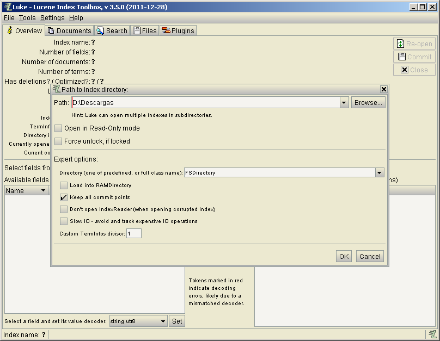Image resolution: width=440 pixels, height=341 pixels.
Task: Click the Name column sort arrow
Action: 43,190
